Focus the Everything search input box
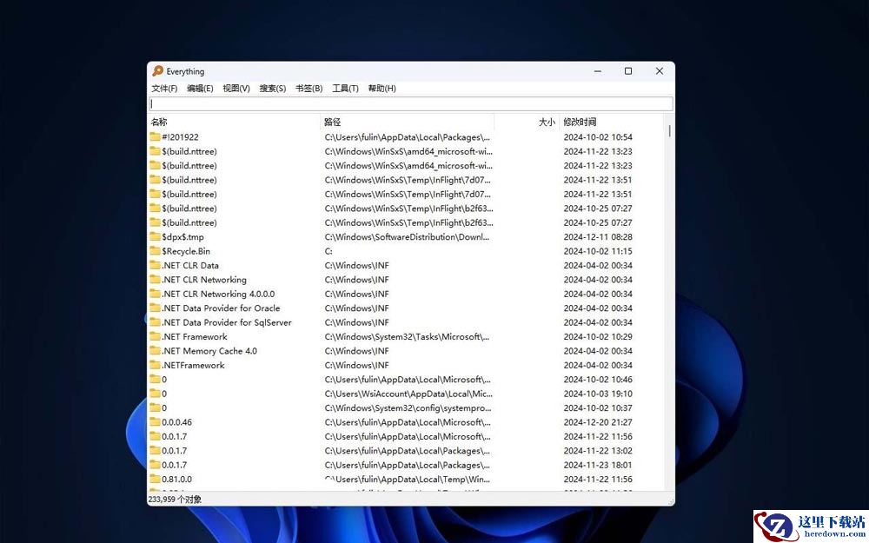The width and height of the screenshot is (869, 543). coord(411,103)
